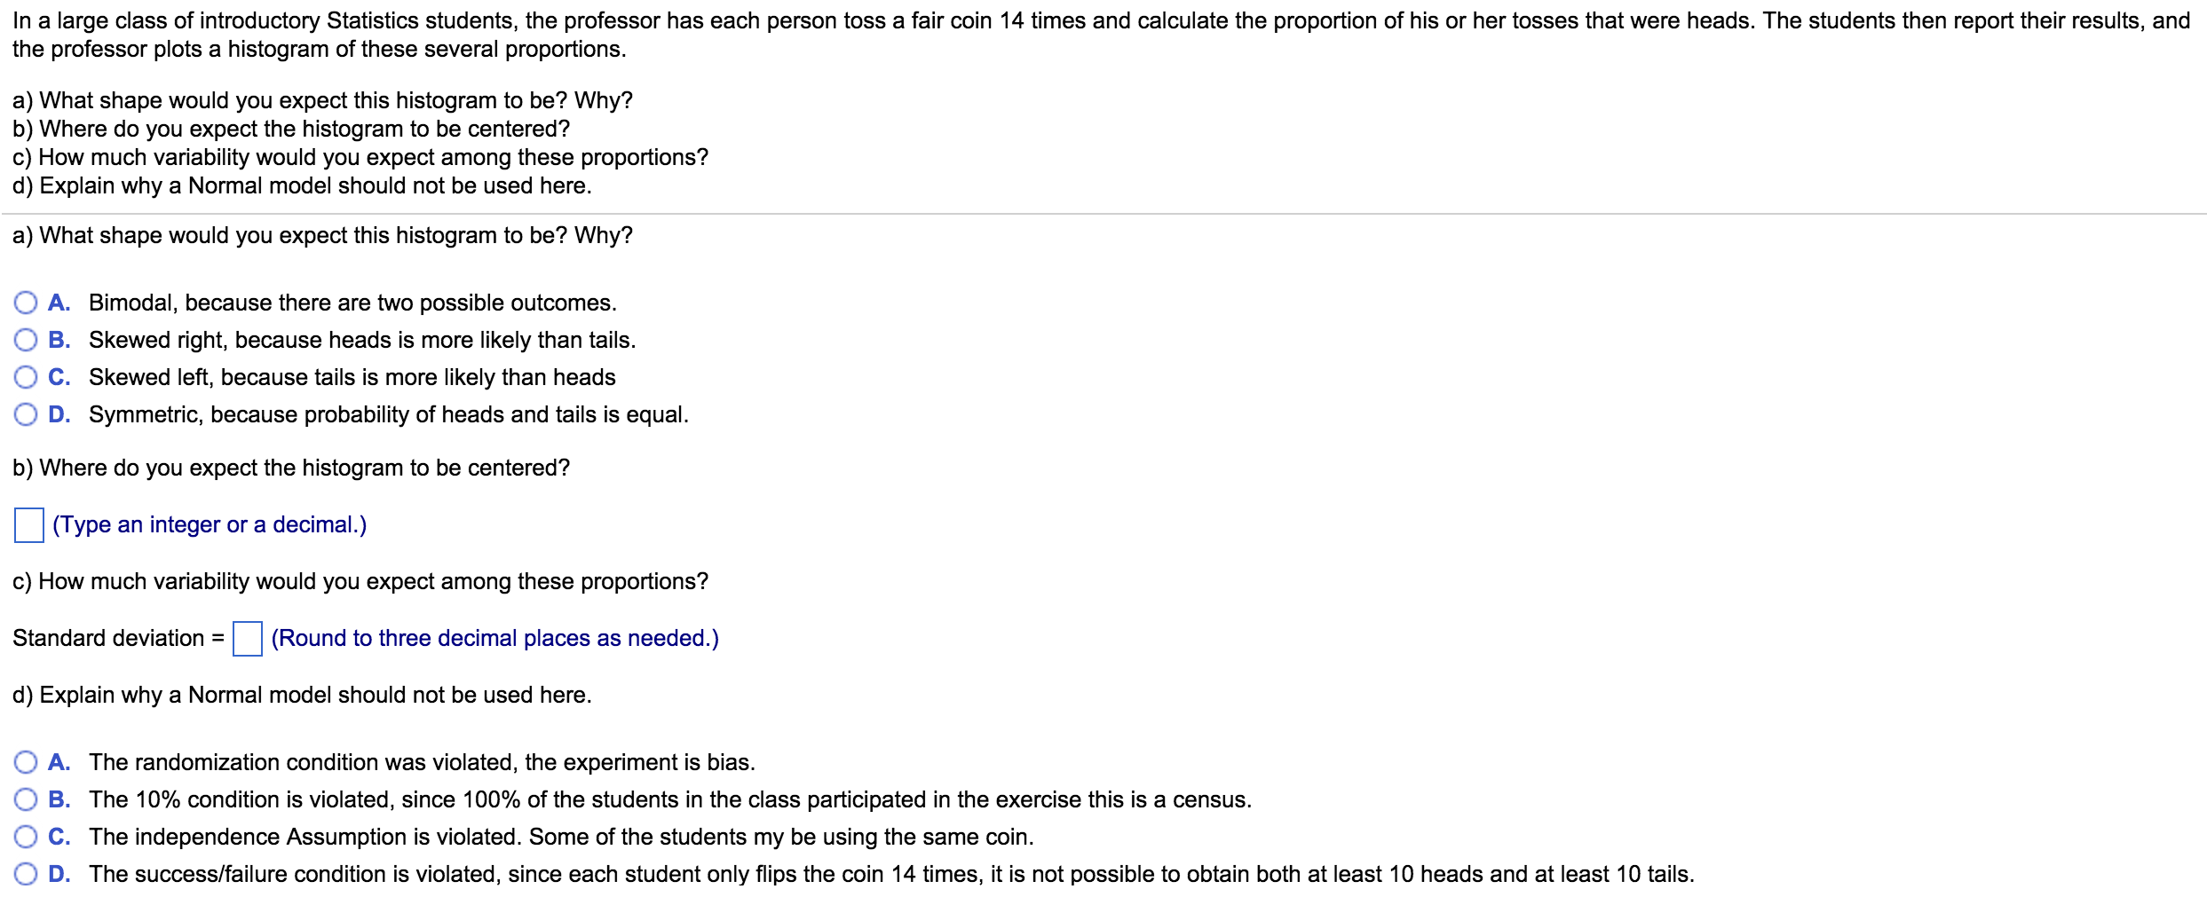2207x905 pixels.
Task: Select success/failure condition violated option
Action: pos(26,875)
